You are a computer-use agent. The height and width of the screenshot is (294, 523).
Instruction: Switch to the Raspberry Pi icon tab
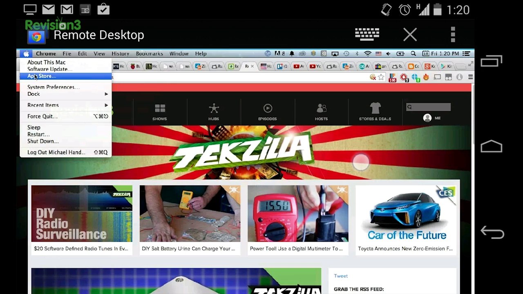pyautogui.click(x=135, y=66)
